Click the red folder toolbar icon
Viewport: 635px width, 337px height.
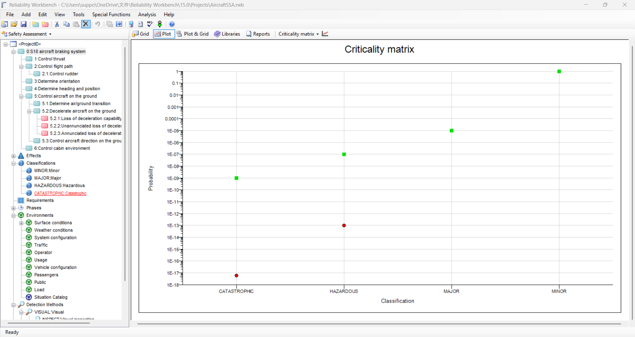(45, 24)
